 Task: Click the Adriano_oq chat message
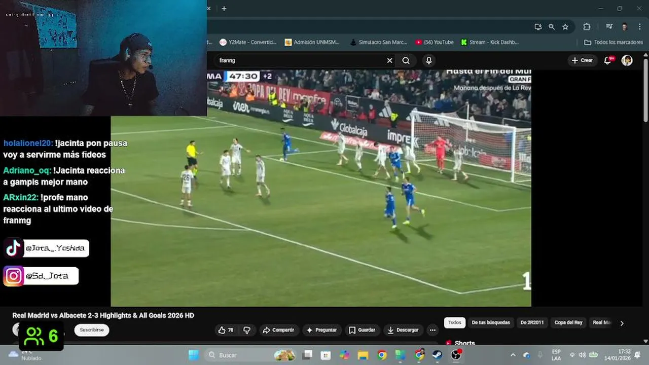[x=64, y=176]
